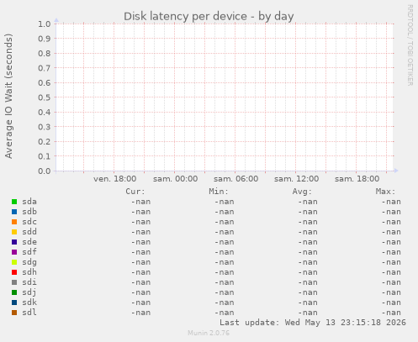Viewport: 418px width, 342px height.
Task: Click the 'Average IO Wait (seconds)' axis label
Action: coord(8,96)
